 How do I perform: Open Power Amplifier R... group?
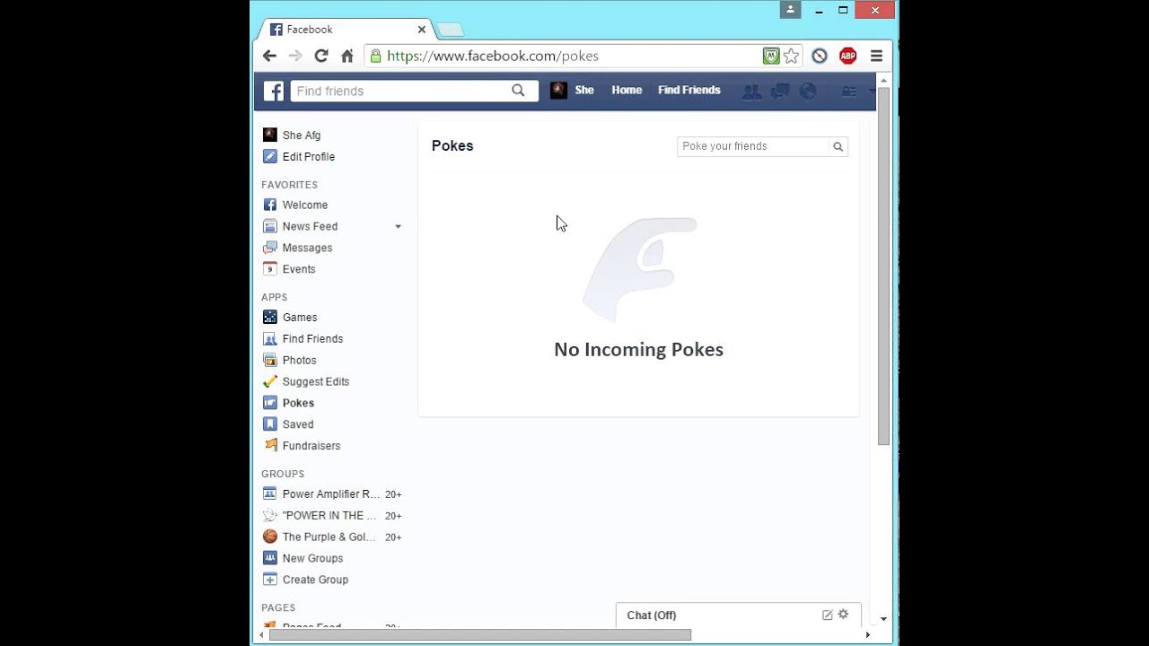[x=331, y=494]
